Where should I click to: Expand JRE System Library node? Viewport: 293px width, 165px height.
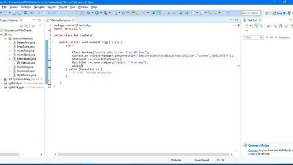tap(1, 79)
